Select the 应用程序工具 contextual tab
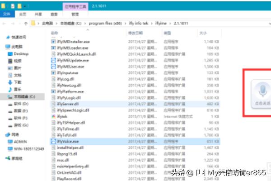 (x=75, y=7)
